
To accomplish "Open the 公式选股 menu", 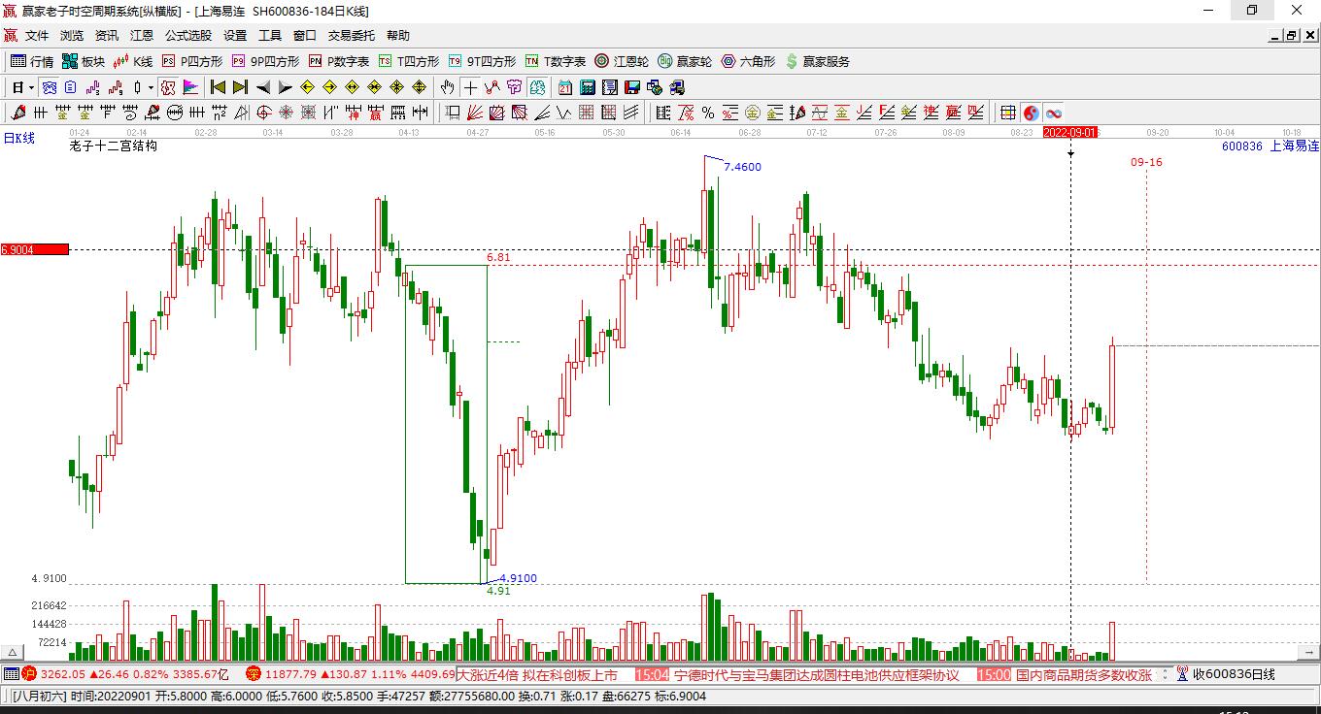I will tap(188, 35).
